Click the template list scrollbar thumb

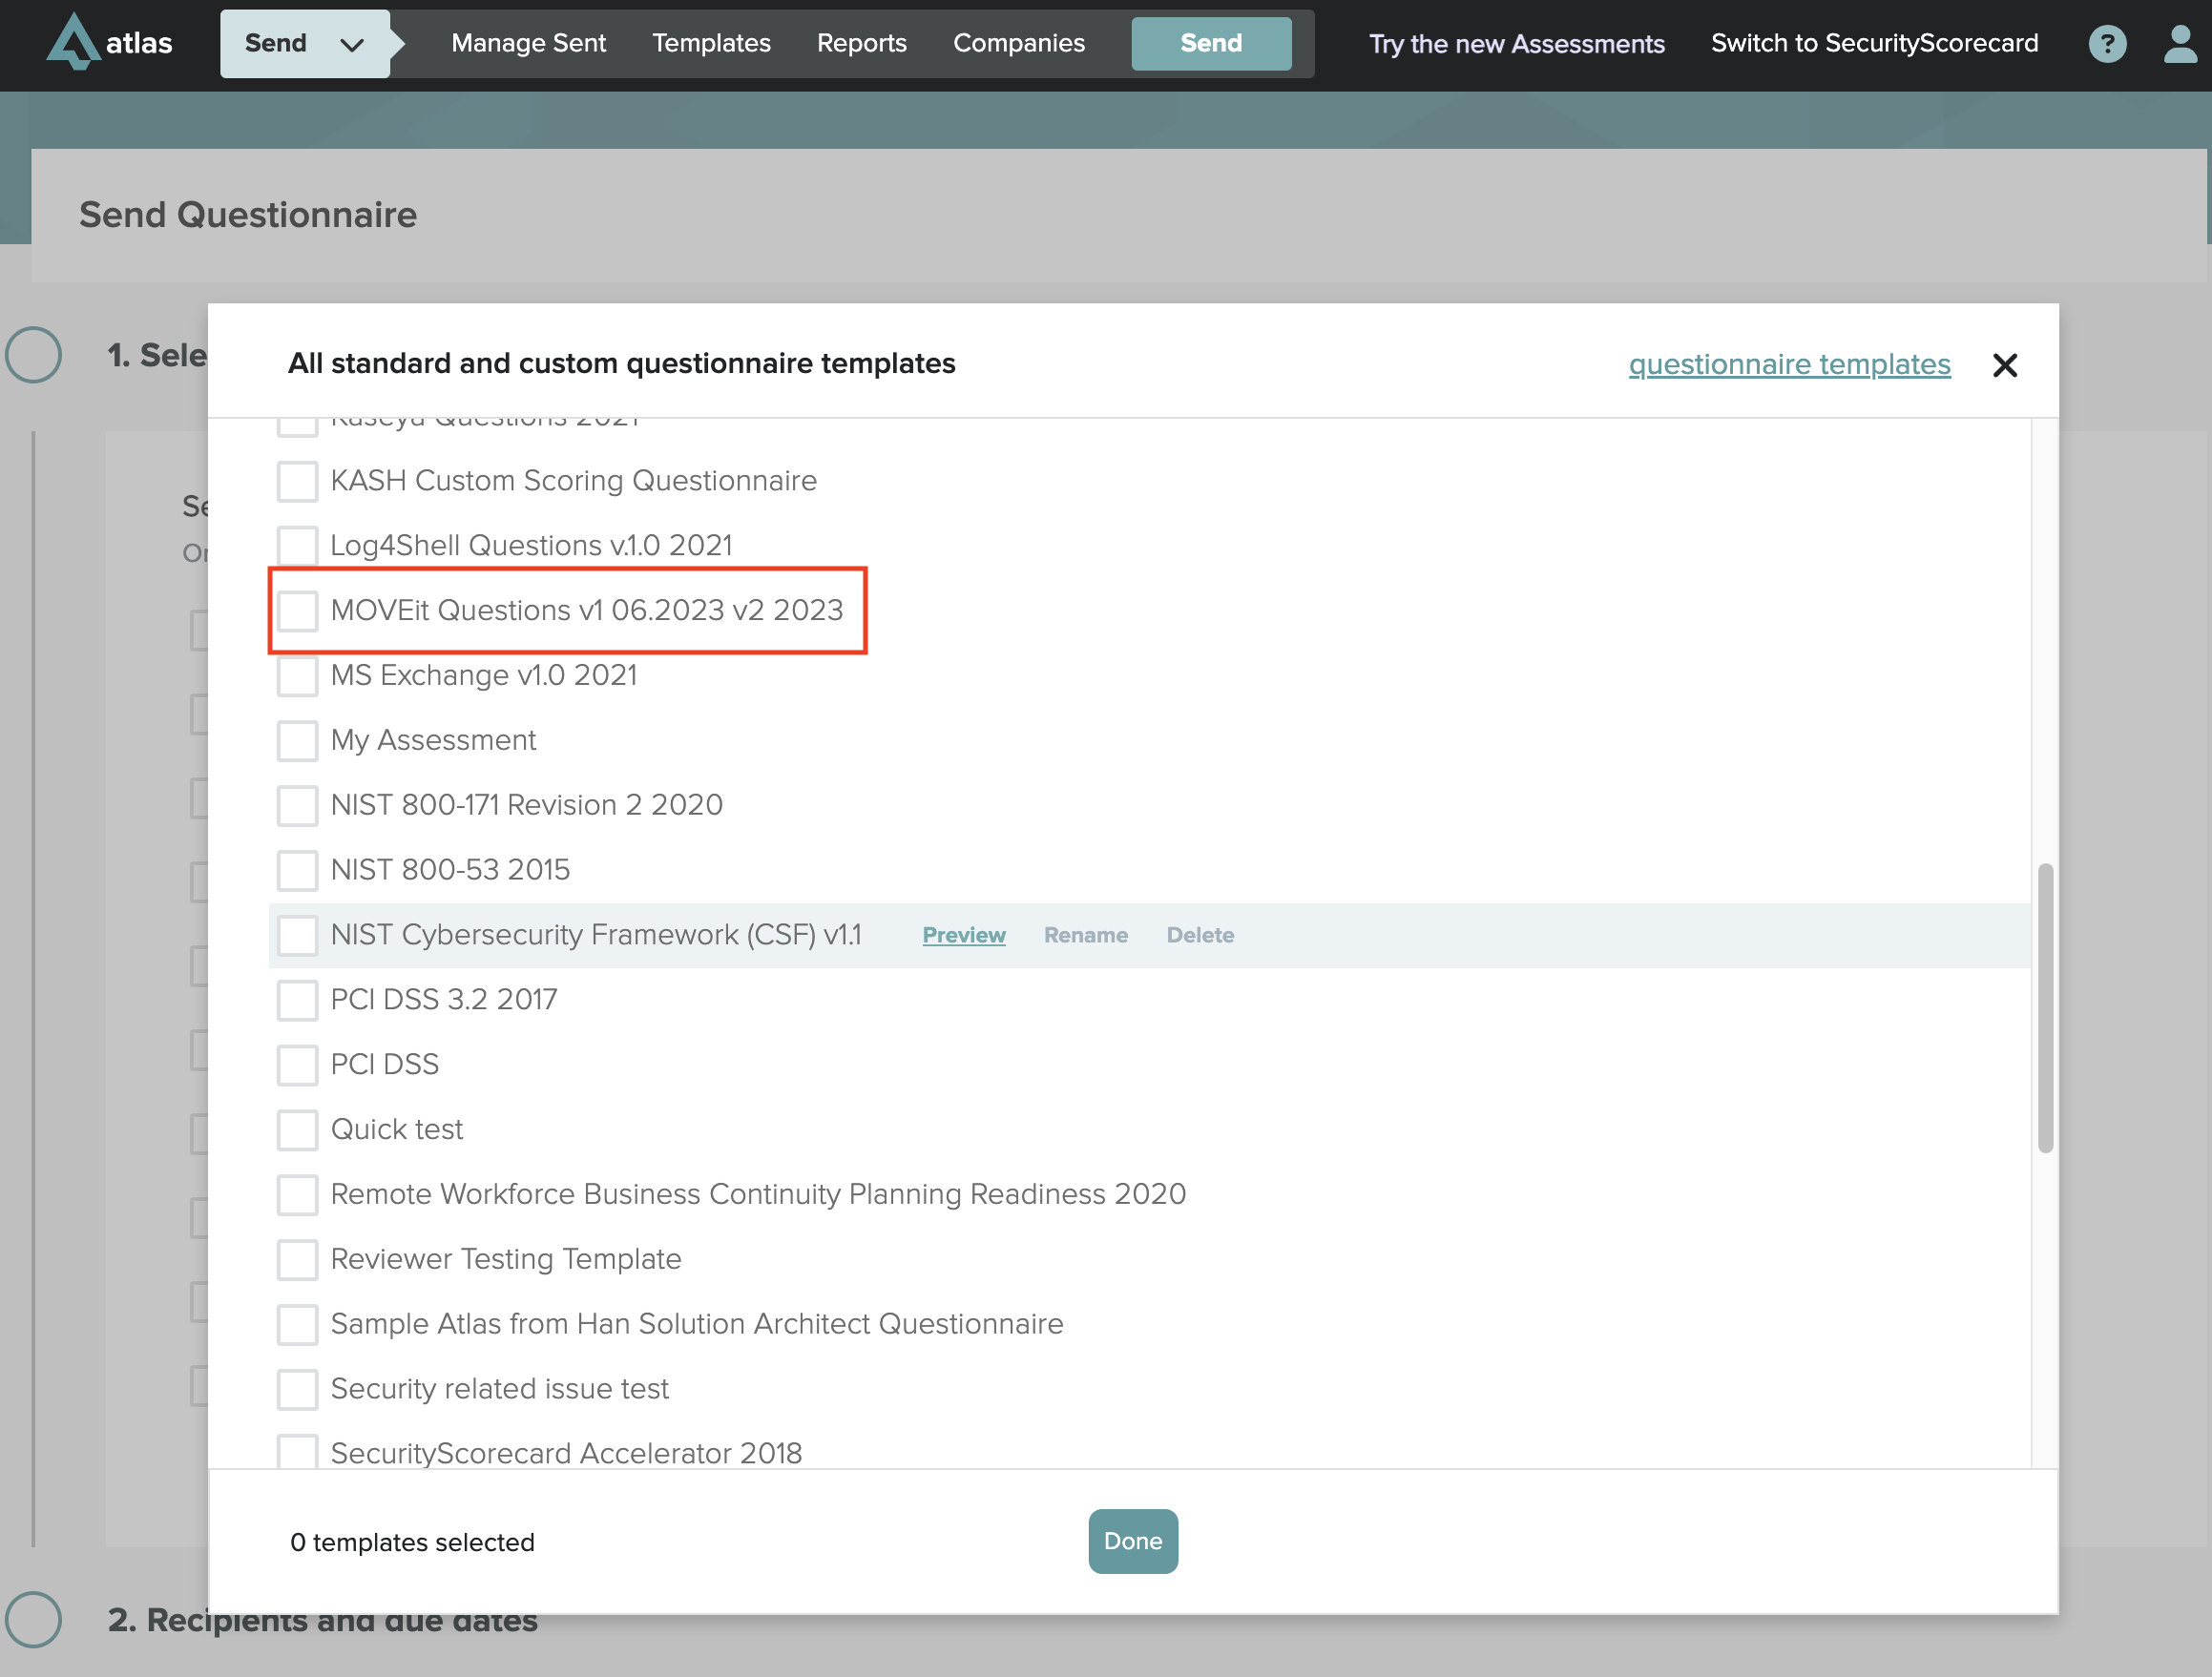pyautogui.click(x=2044, y=1007)
